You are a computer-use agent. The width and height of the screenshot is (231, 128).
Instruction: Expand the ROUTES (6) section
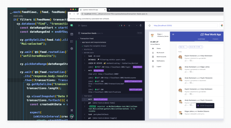82,49
